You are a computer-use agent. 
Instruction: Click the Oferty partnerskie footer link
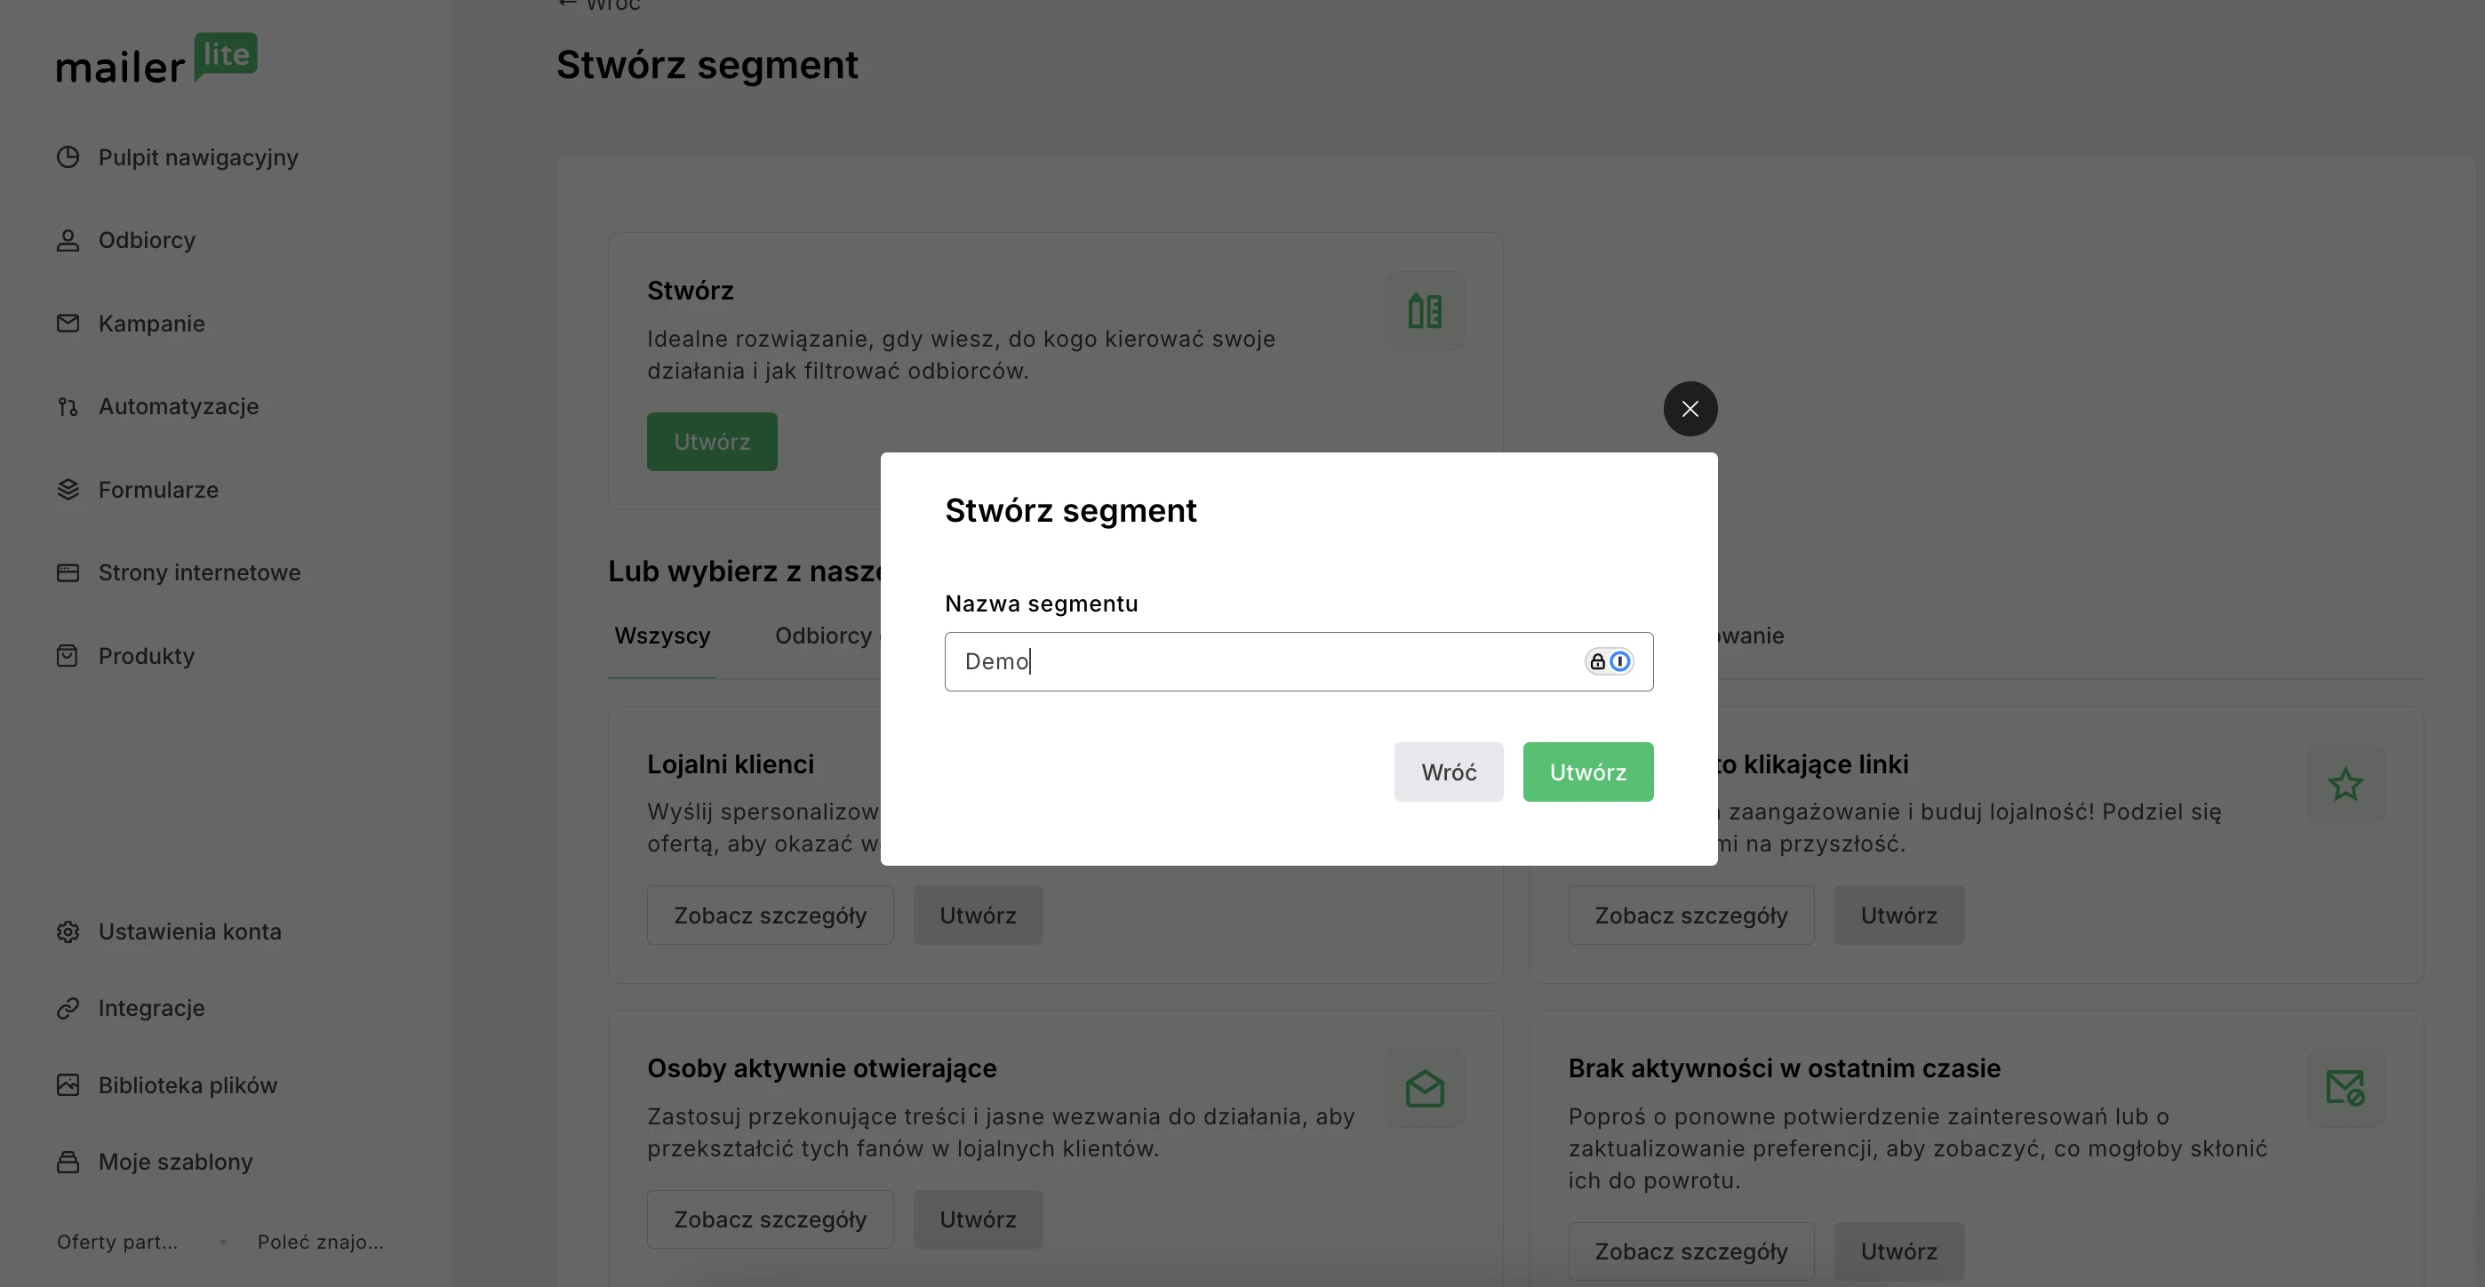pyautogui.click(x=116, y=1243)
